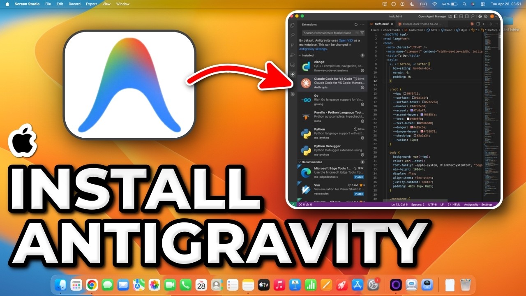Select the head breadcrumb segment
This screenshot has height=296, width=526.
pos(447,30)
